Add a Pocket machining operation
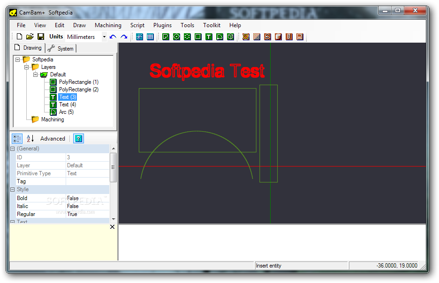The width and height of the screenshot is (439, 283). [x=257, y=37]
